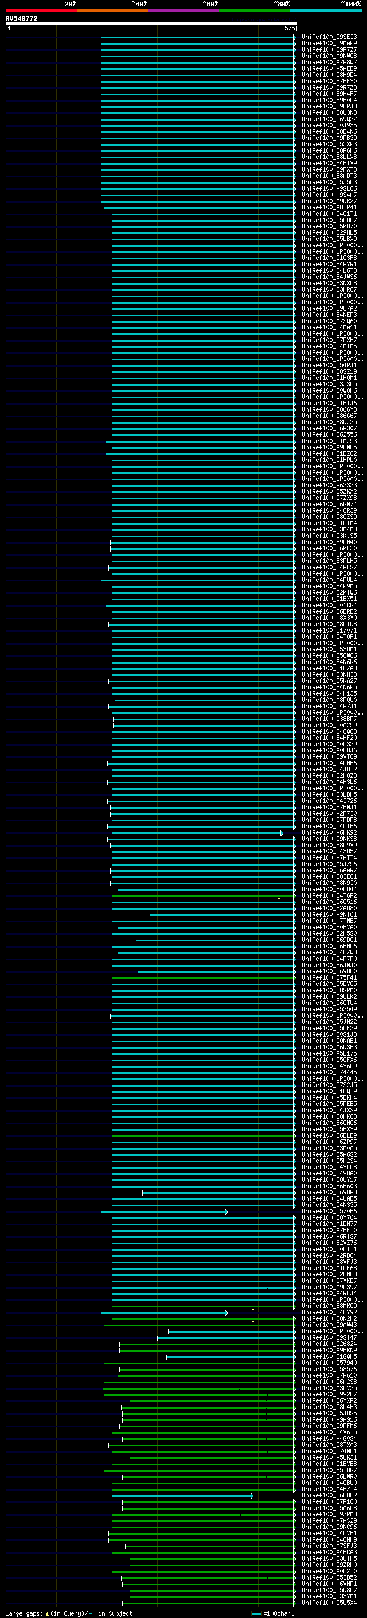
Task: Select hit label UniRef100_A9NUQ8
Action: coord(329,56)
